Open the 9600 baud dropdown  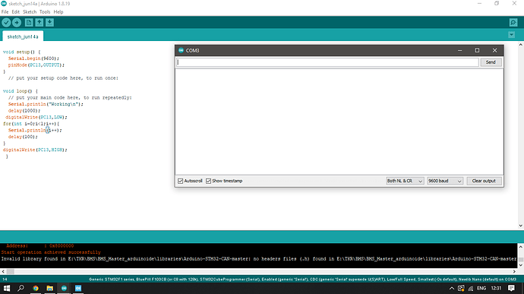445,181
